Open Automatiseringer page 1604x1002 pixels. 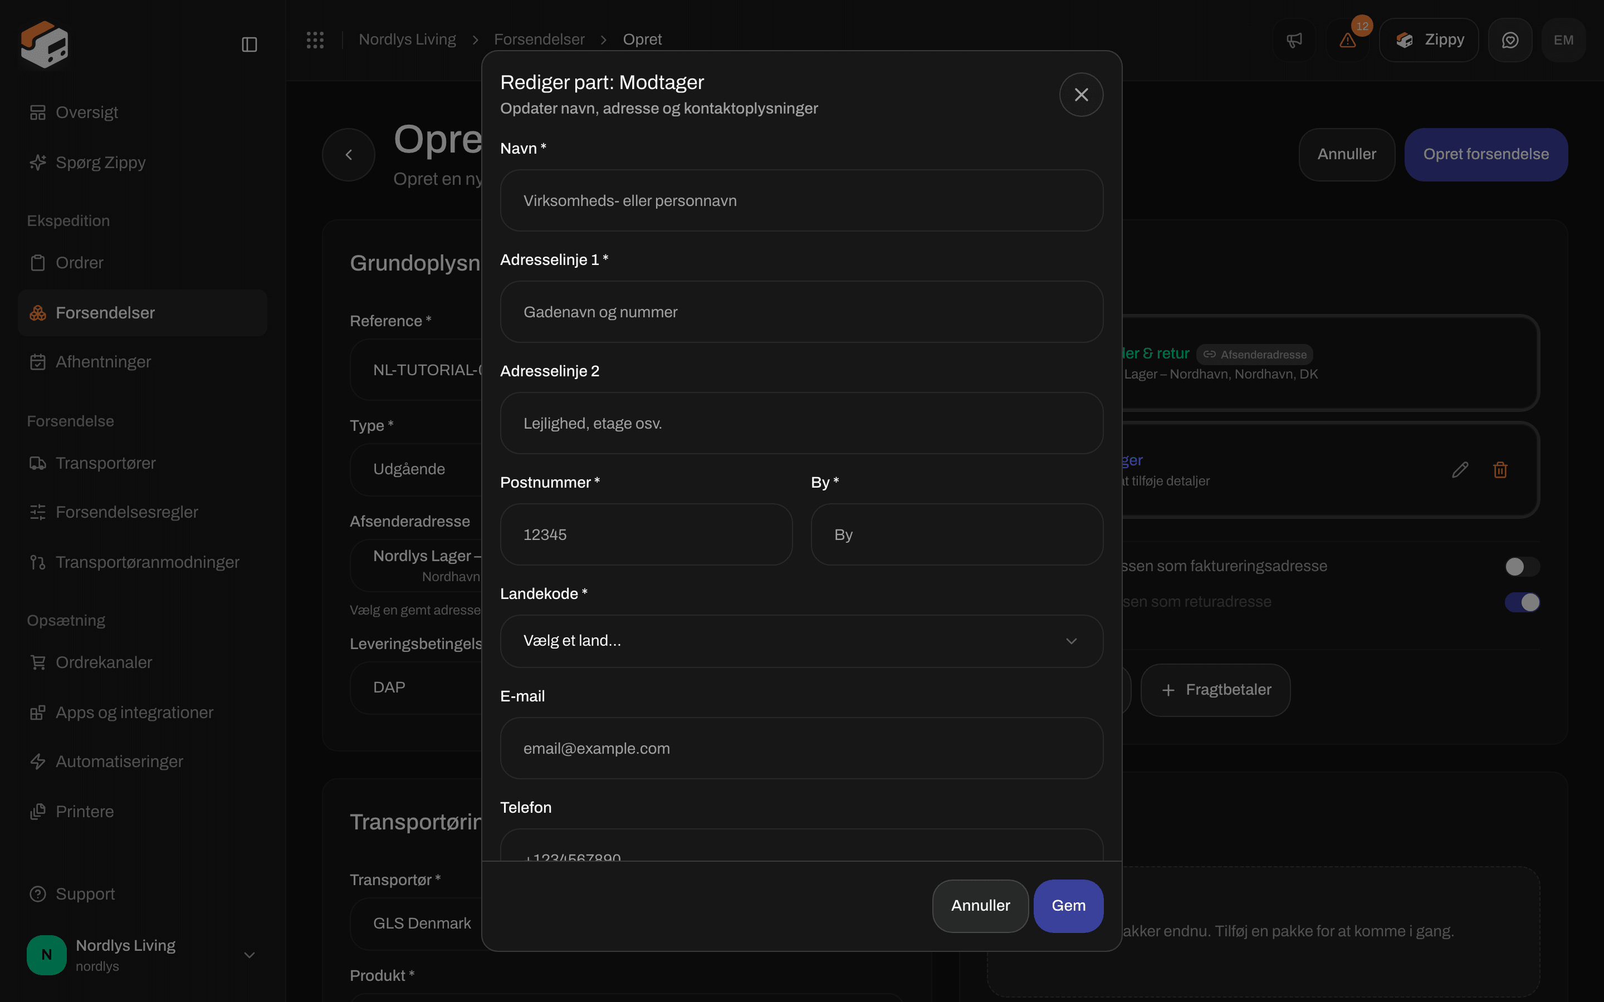point(143,762)
